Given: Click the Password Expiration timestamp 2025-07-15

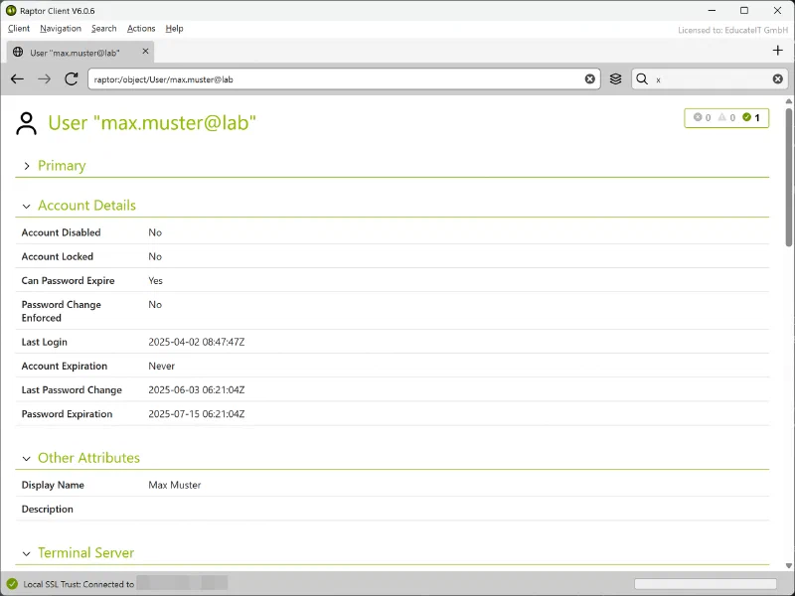Looking at the screenshot, I should [196, 414].
